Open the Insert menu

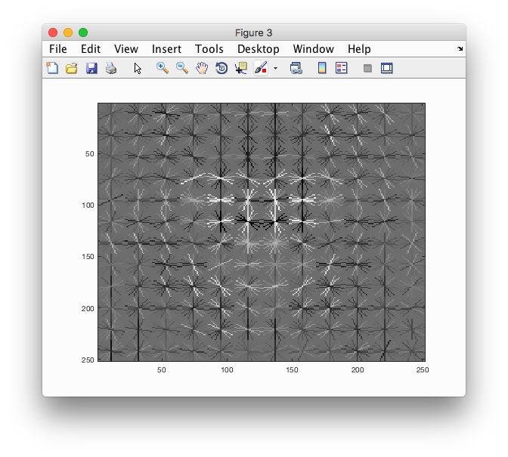click(166, 49)
